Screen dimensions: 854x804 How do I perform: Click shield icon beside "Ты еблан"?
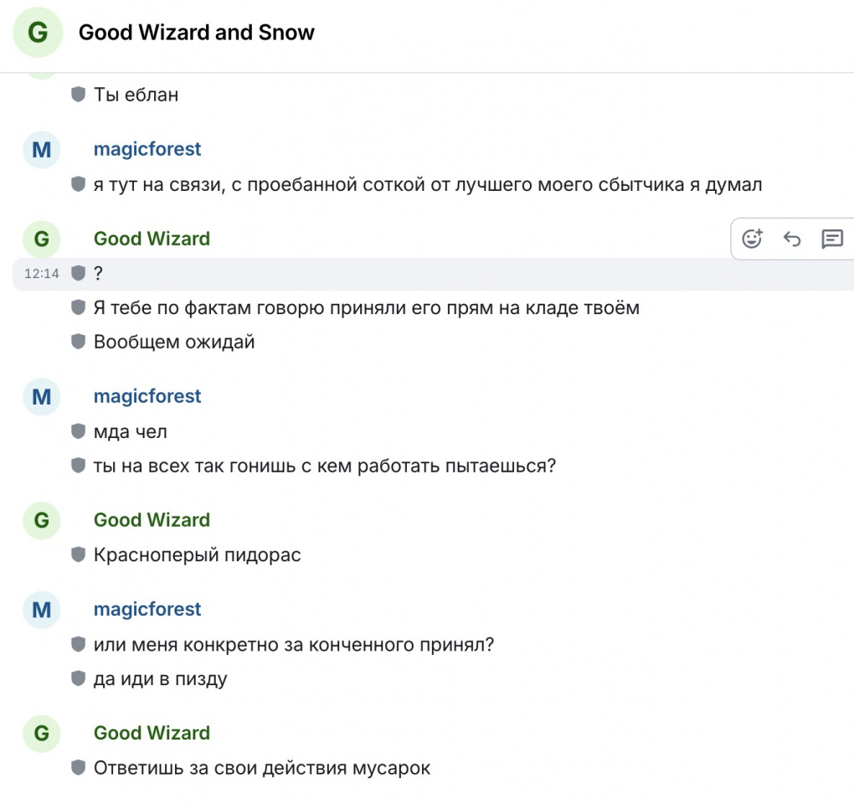click(x=79, y=95)
